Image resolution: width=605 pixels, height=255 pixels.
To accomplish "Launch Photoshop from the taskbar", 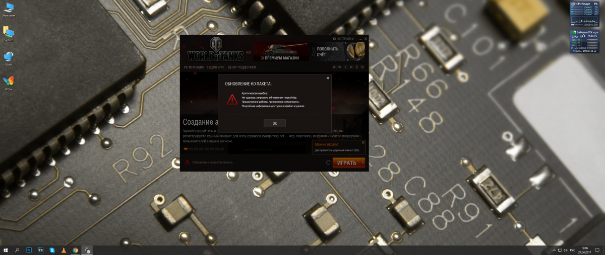I will pos(29,249).
